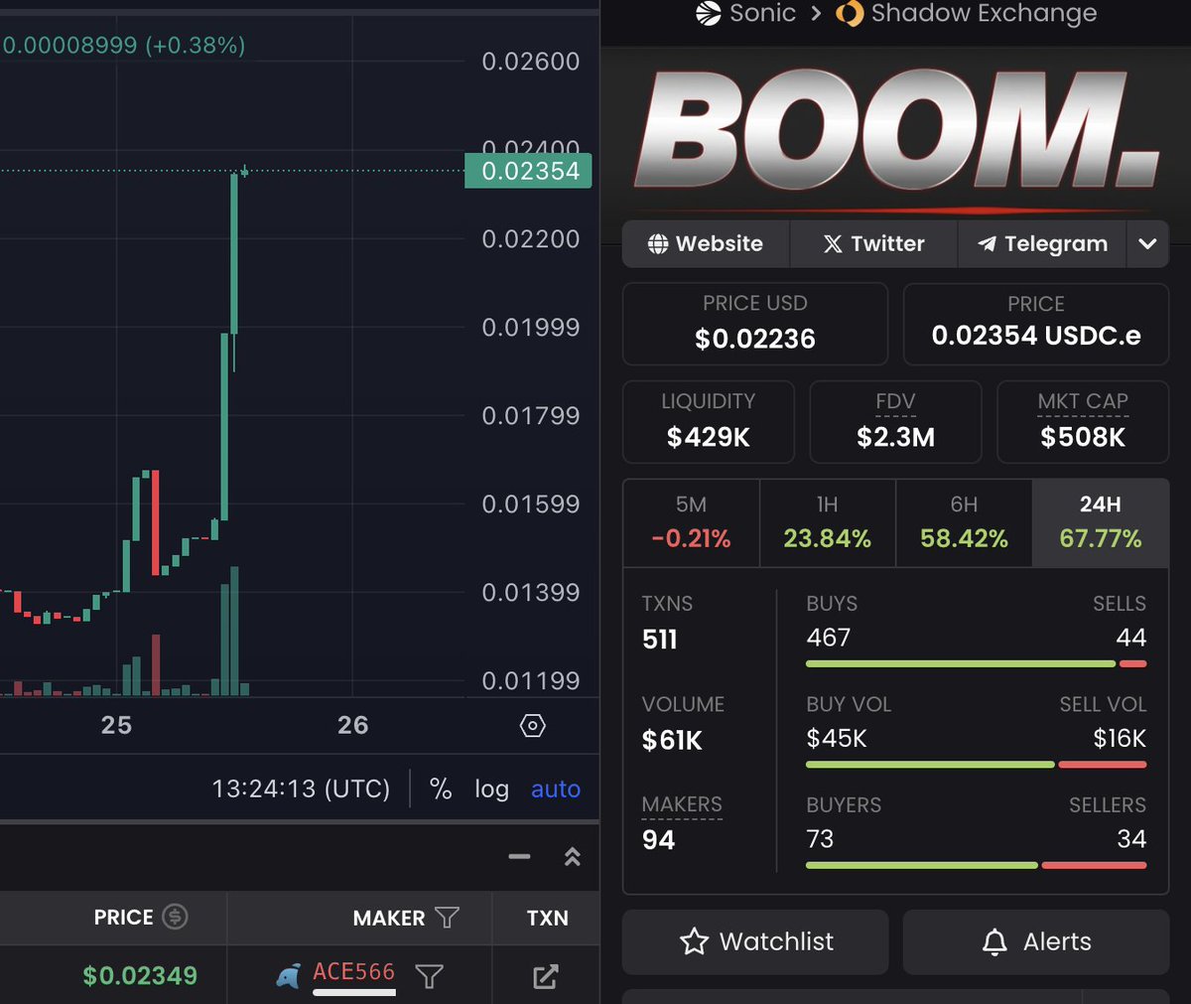Open the BOOM token Website
Image resolution: width=1191 pixels, height=1004 pixels.
tap(706, 244)
